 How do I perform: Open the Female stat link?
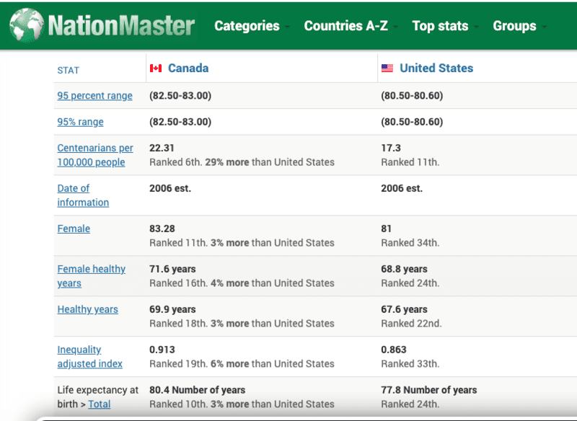(74, 229)
